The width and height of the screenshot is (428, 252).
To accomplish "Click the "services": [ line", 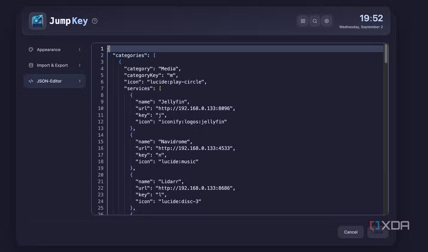I will (143, 88).
